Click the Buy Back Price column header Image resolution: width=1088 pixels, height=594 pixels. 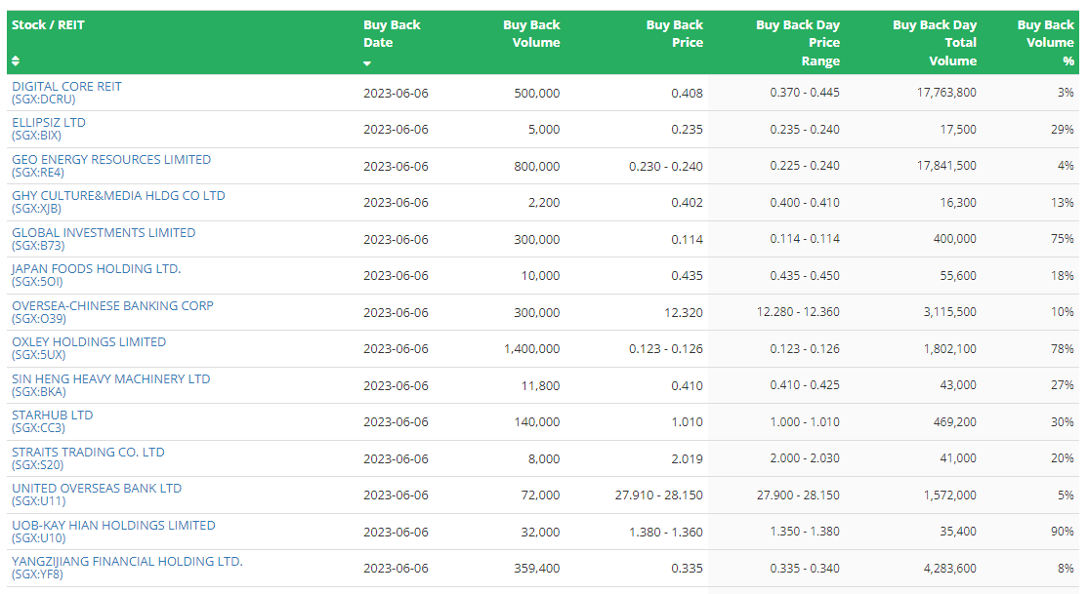[x=674, y=33]
